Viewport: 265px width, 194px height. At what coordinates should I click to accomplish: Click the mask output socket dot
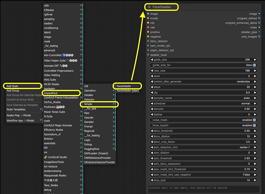(259, 27)
